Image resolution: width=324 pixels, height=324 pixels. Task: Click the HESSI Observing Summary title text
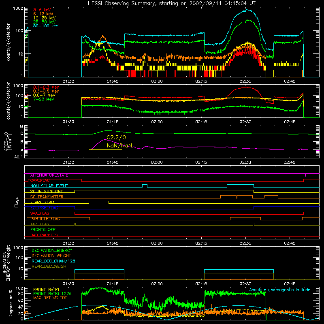[x=172, y=4]
